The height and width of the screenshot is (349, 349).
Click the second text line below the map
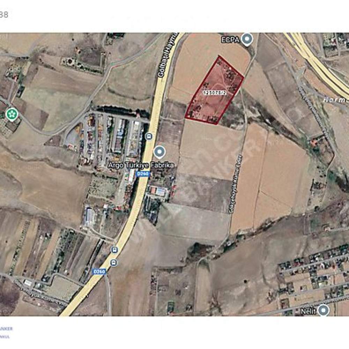(5, 337)
